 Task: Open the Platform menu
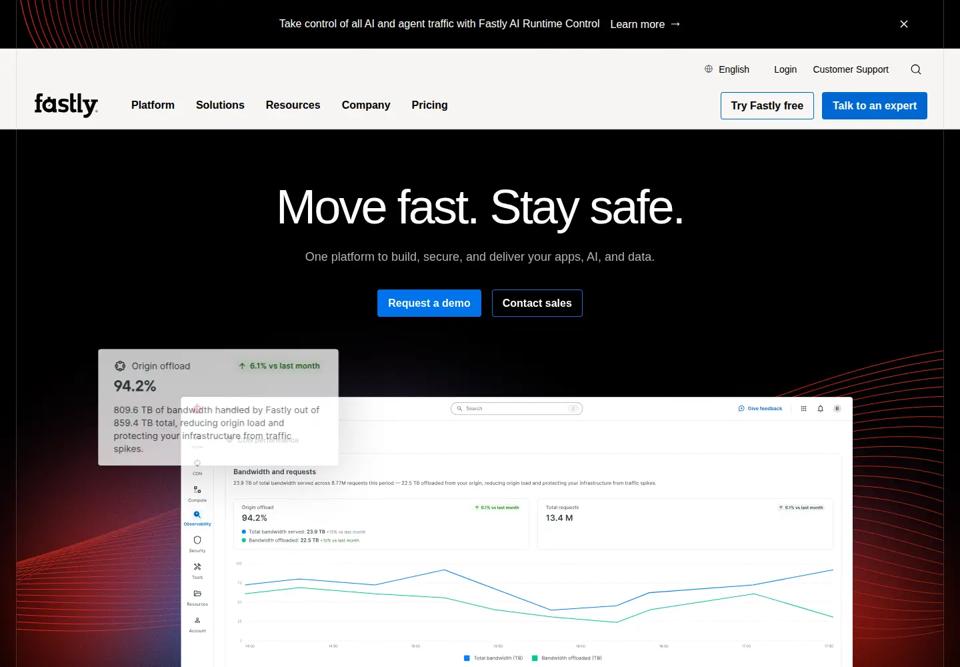(153, 105)
